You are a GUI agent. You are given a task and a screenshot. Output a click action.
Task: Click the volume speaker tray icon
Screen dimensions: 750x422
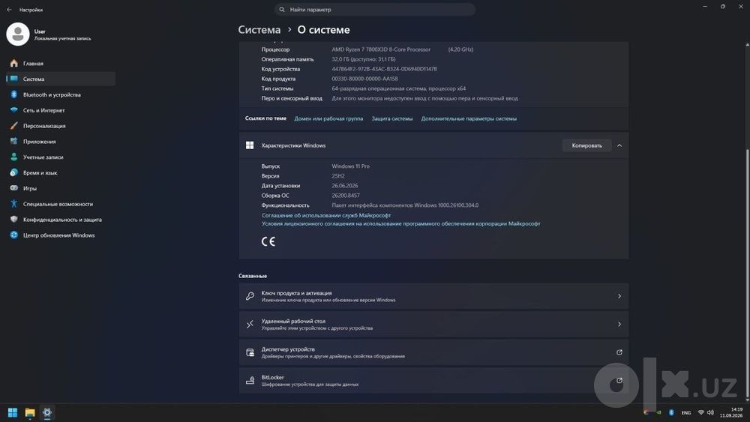[x=710, y=412]
